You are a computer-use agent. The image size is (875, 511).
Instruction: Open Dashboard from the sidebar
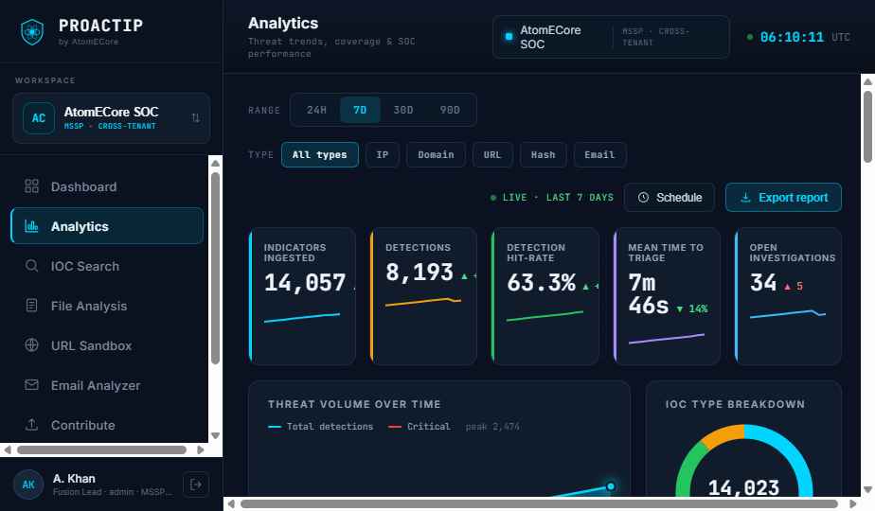(x=107, y=186)
